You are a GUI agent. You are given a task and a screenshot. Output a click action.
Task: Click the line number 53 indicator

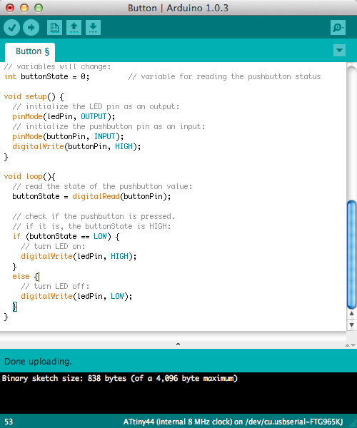(9, 422)
